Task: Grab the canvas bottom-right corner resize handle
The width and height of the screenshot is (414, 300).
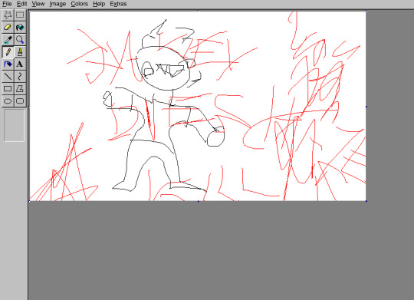Action: [366, 201]
